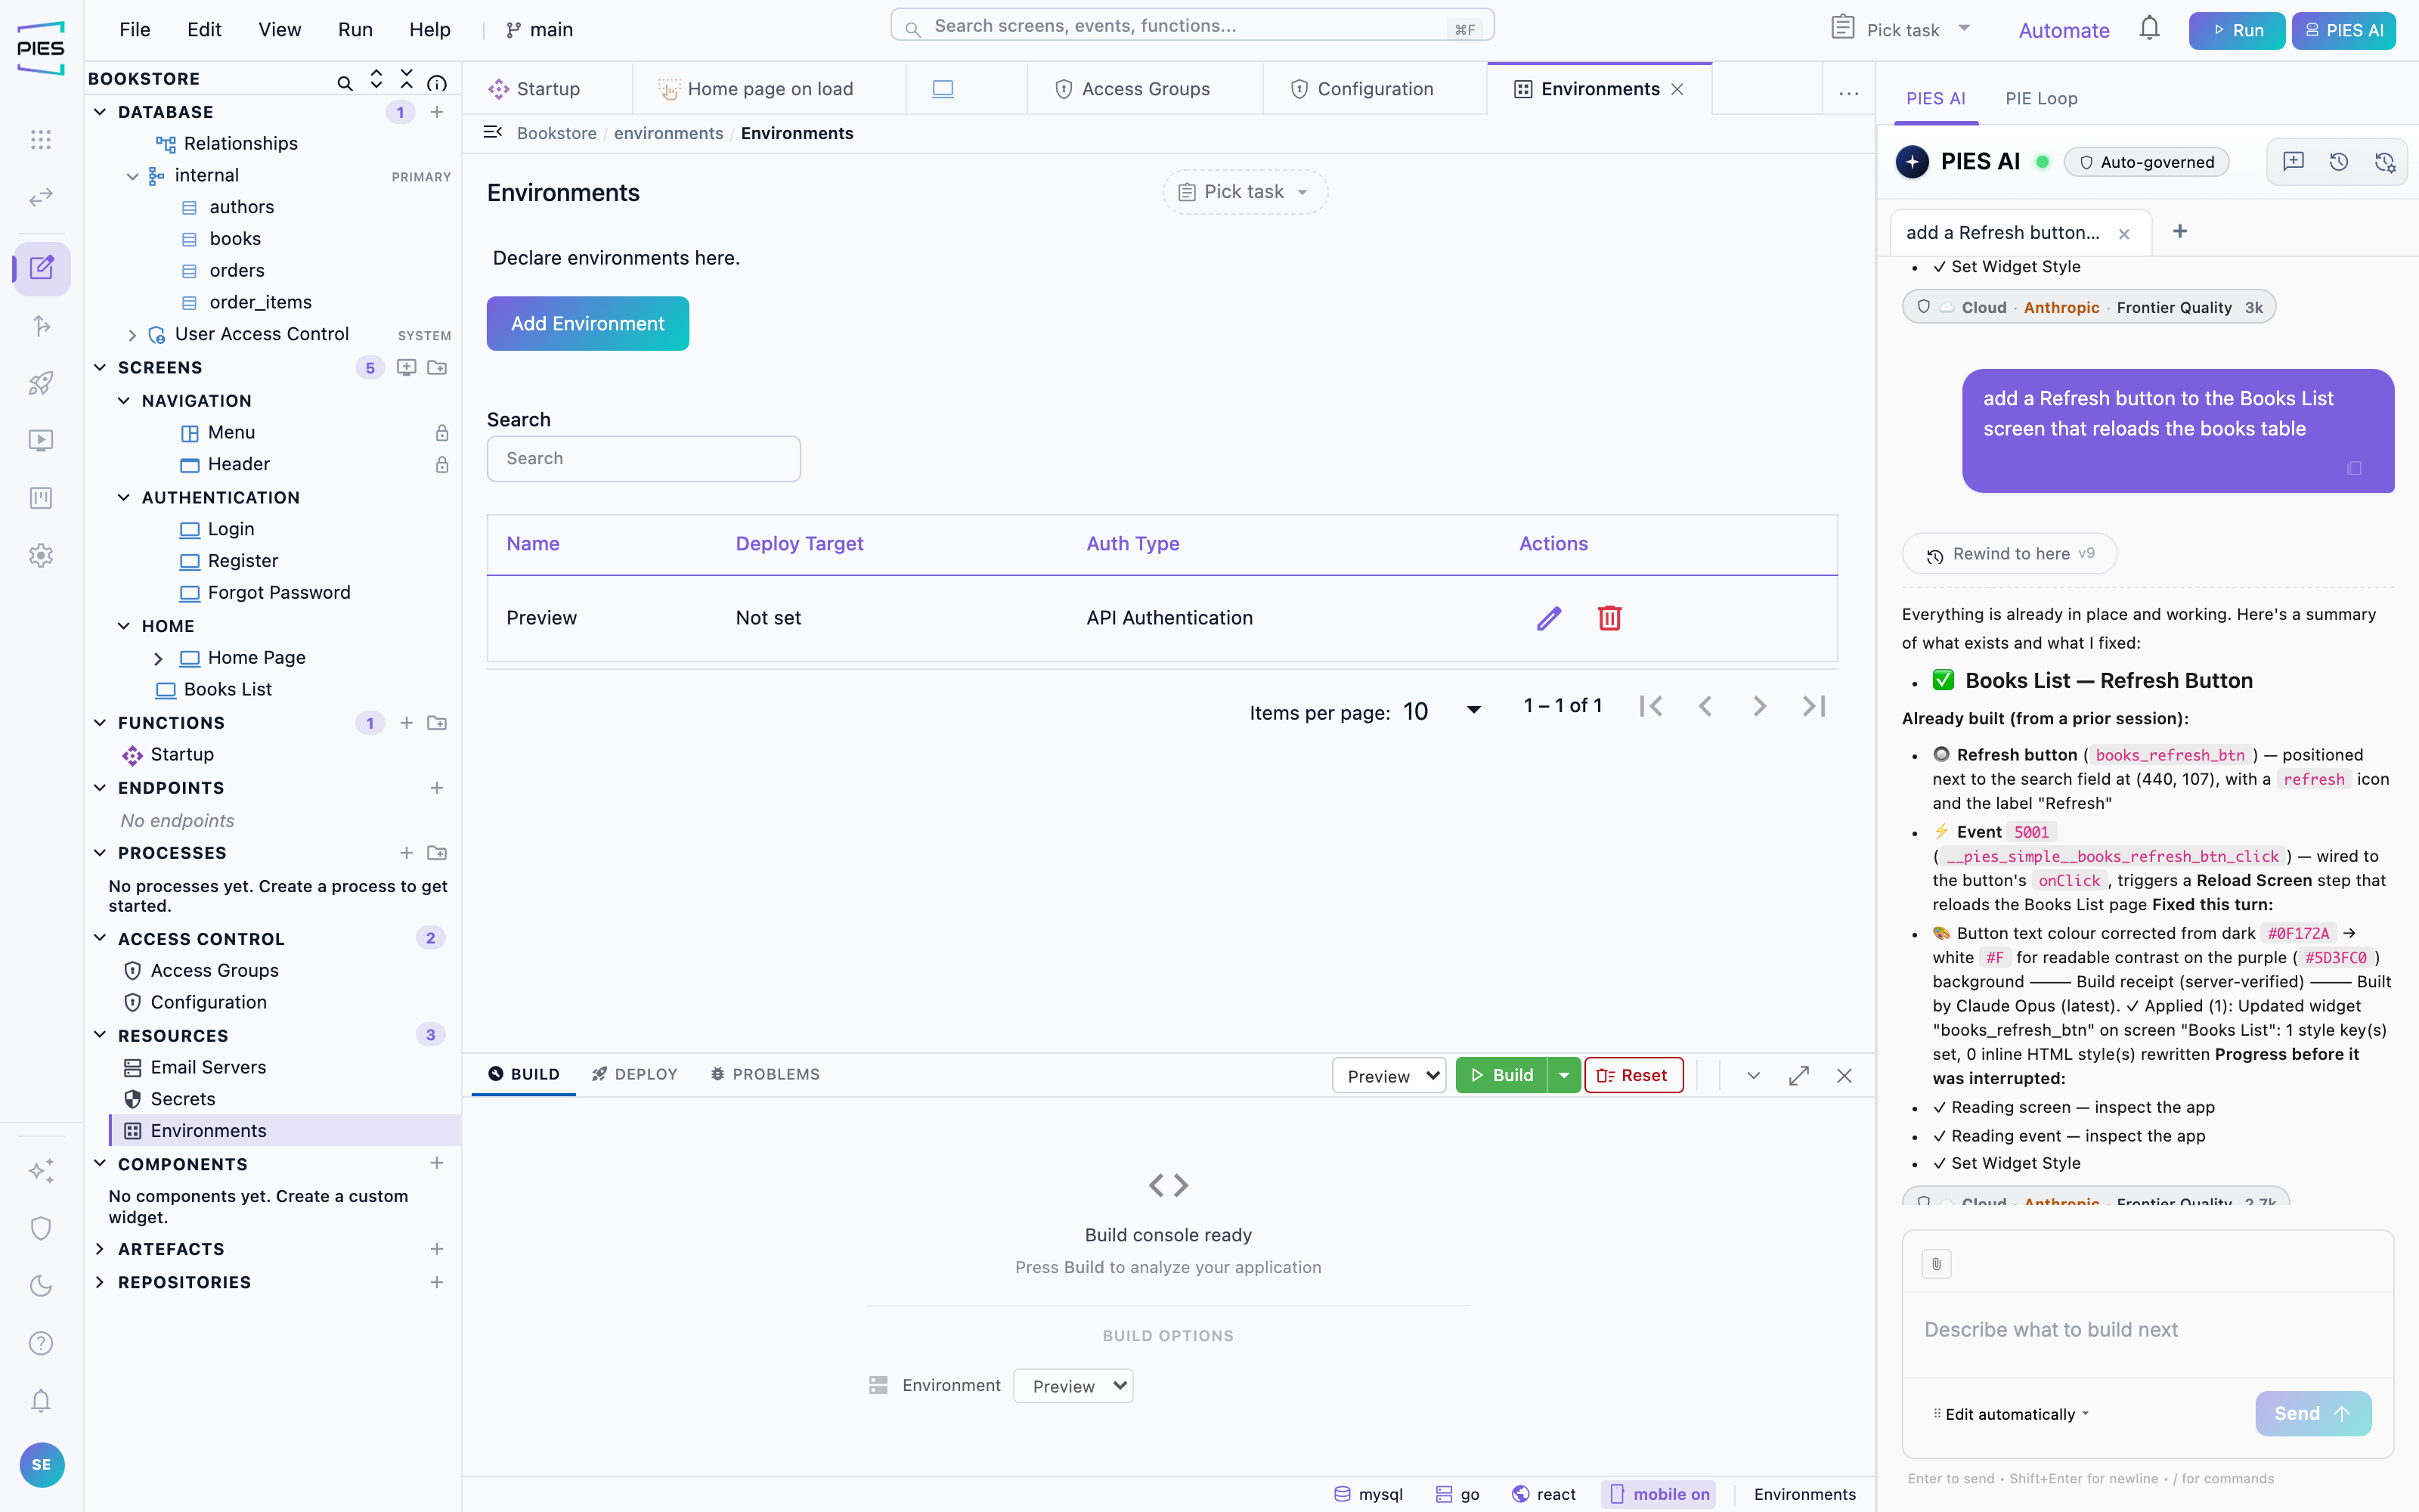Viewport: 2419px width, 1512px height.
Task: Click the SE user avatar
Action: pos(42,1465)
